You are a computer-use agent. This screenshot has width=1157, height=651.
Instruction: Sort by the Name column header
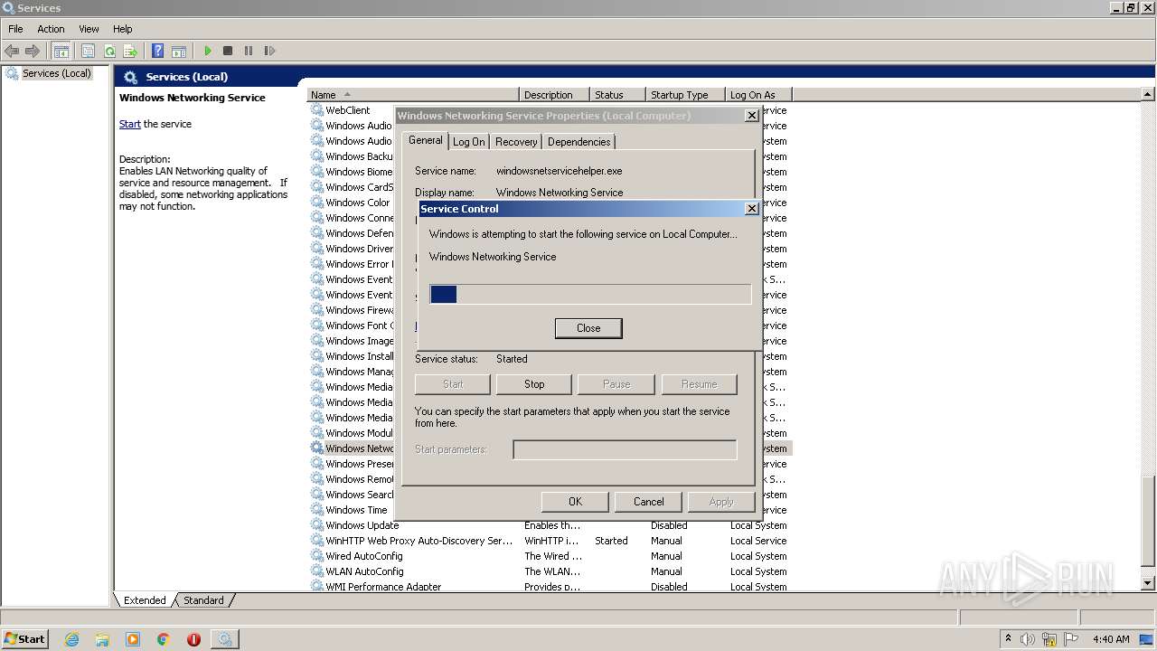413,94
